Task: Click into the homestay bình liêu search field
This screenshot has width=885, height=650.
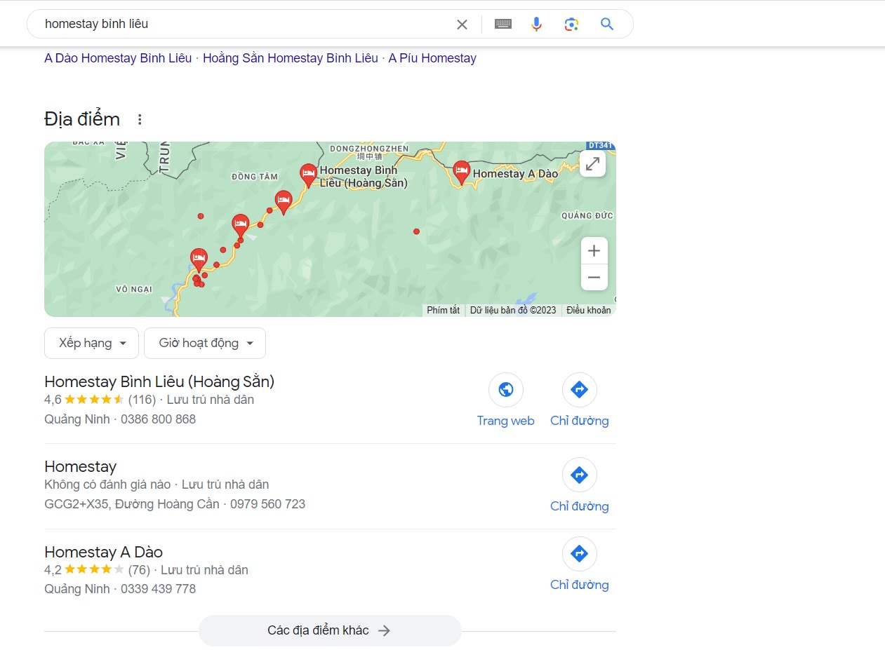Action: pos(239,25)
